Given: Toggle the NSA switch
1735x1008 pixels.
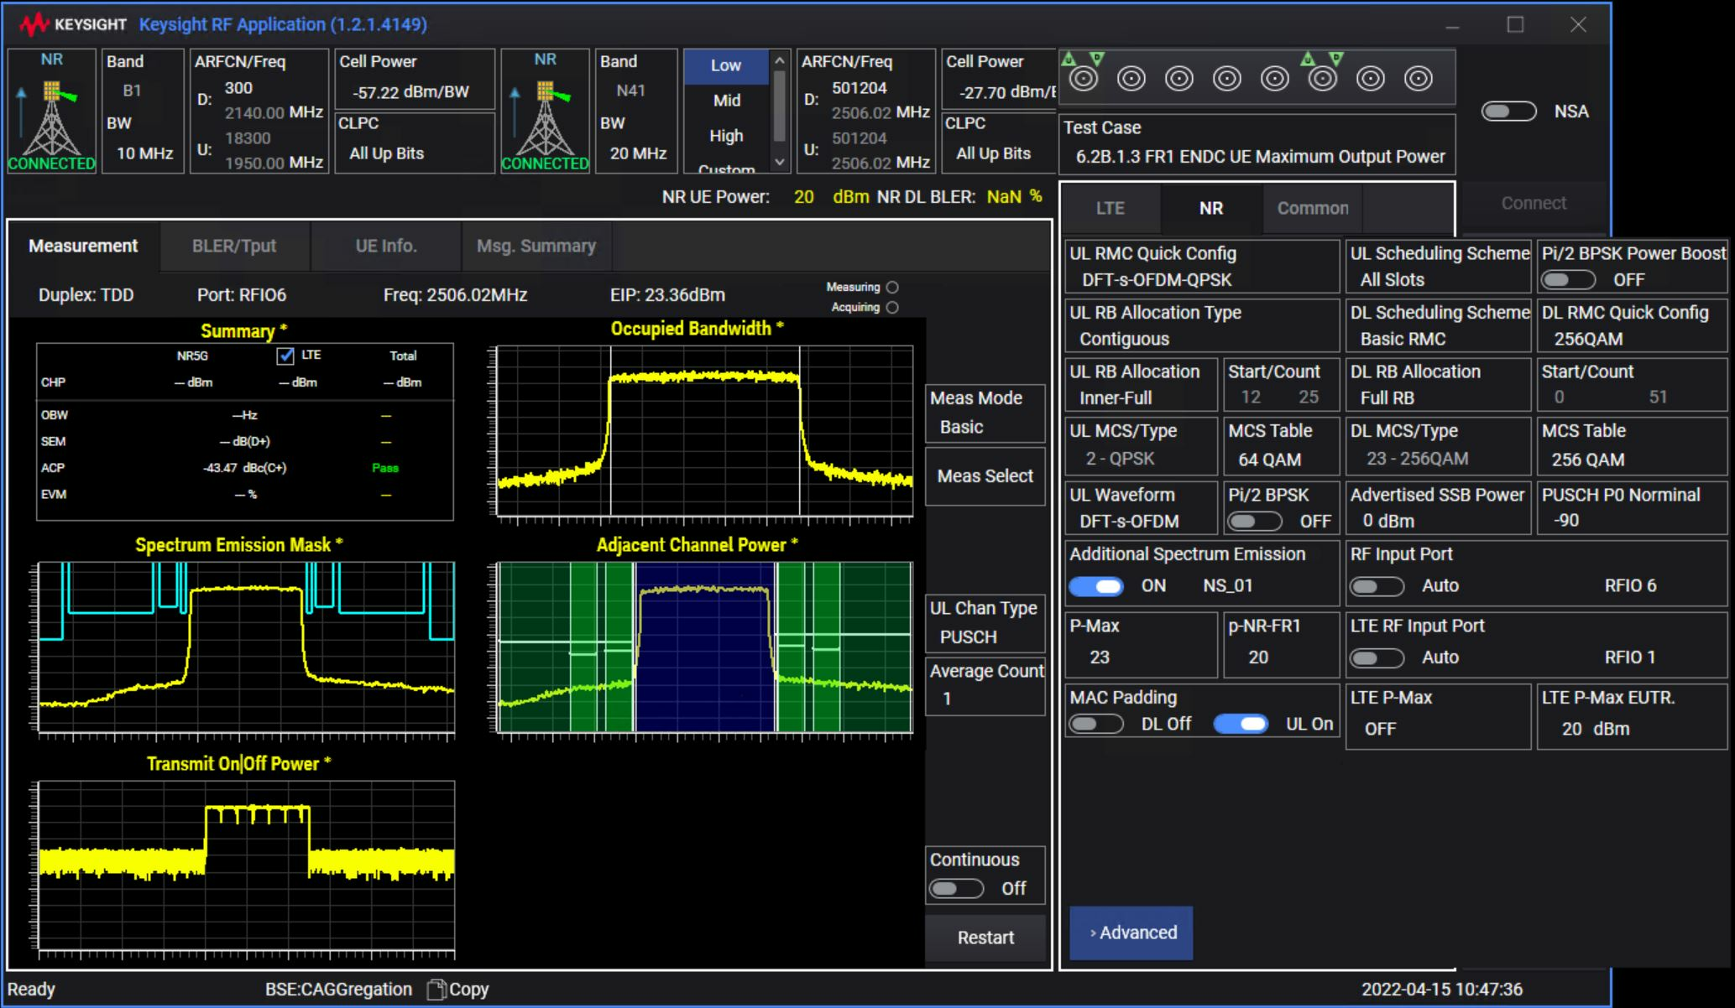Looking at the screenshot, I should (x=1508, y=112).
